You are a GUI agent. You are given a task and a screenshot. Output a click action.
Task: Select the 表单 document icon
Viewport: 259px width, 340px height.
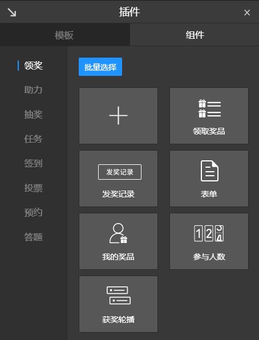(x=209, y=171)
